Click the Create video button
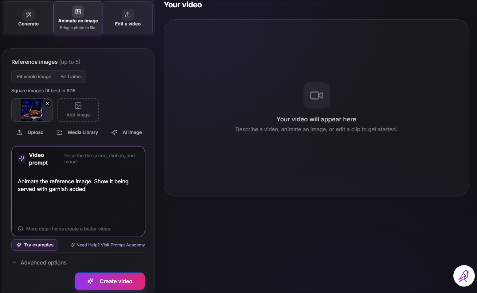The width and height of the screenshot is (477, 293). 110,281
